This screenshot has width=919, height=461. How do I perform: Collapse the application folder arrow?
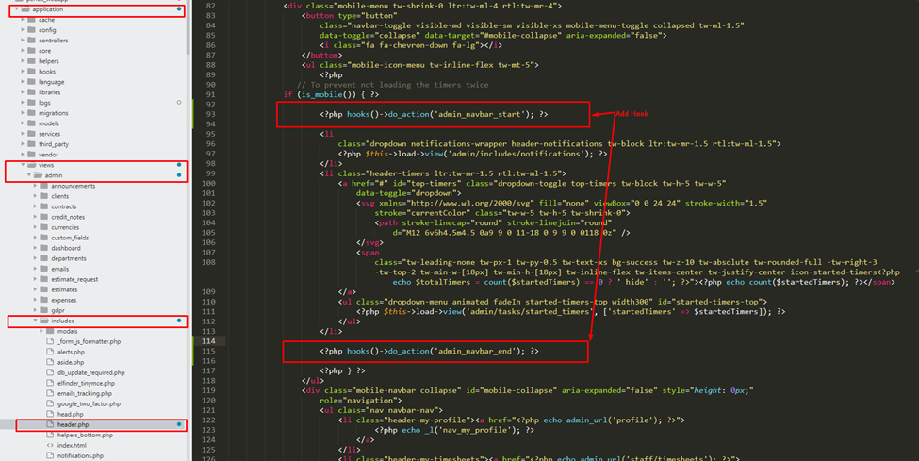click(x=14, y=9)
